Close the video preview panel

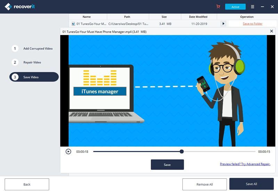pyautogui.click(x=271, y=31)
